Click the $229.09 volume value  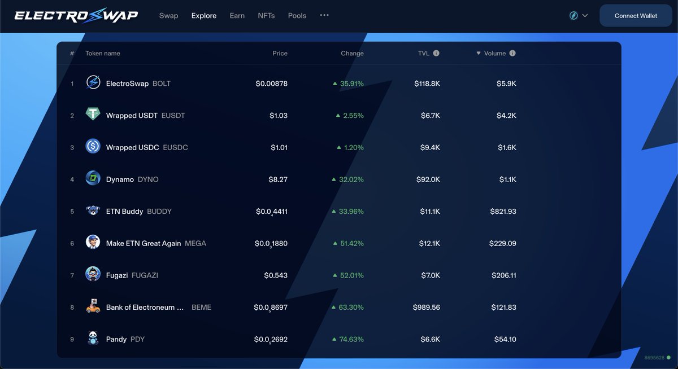click(503, 243)
